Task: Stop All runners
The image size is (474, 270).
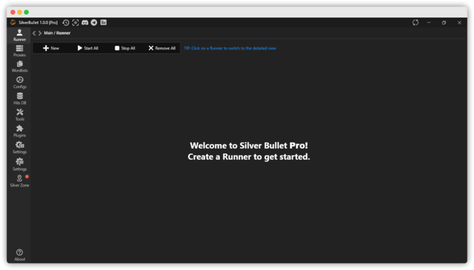Action: (x=125, y=48)
